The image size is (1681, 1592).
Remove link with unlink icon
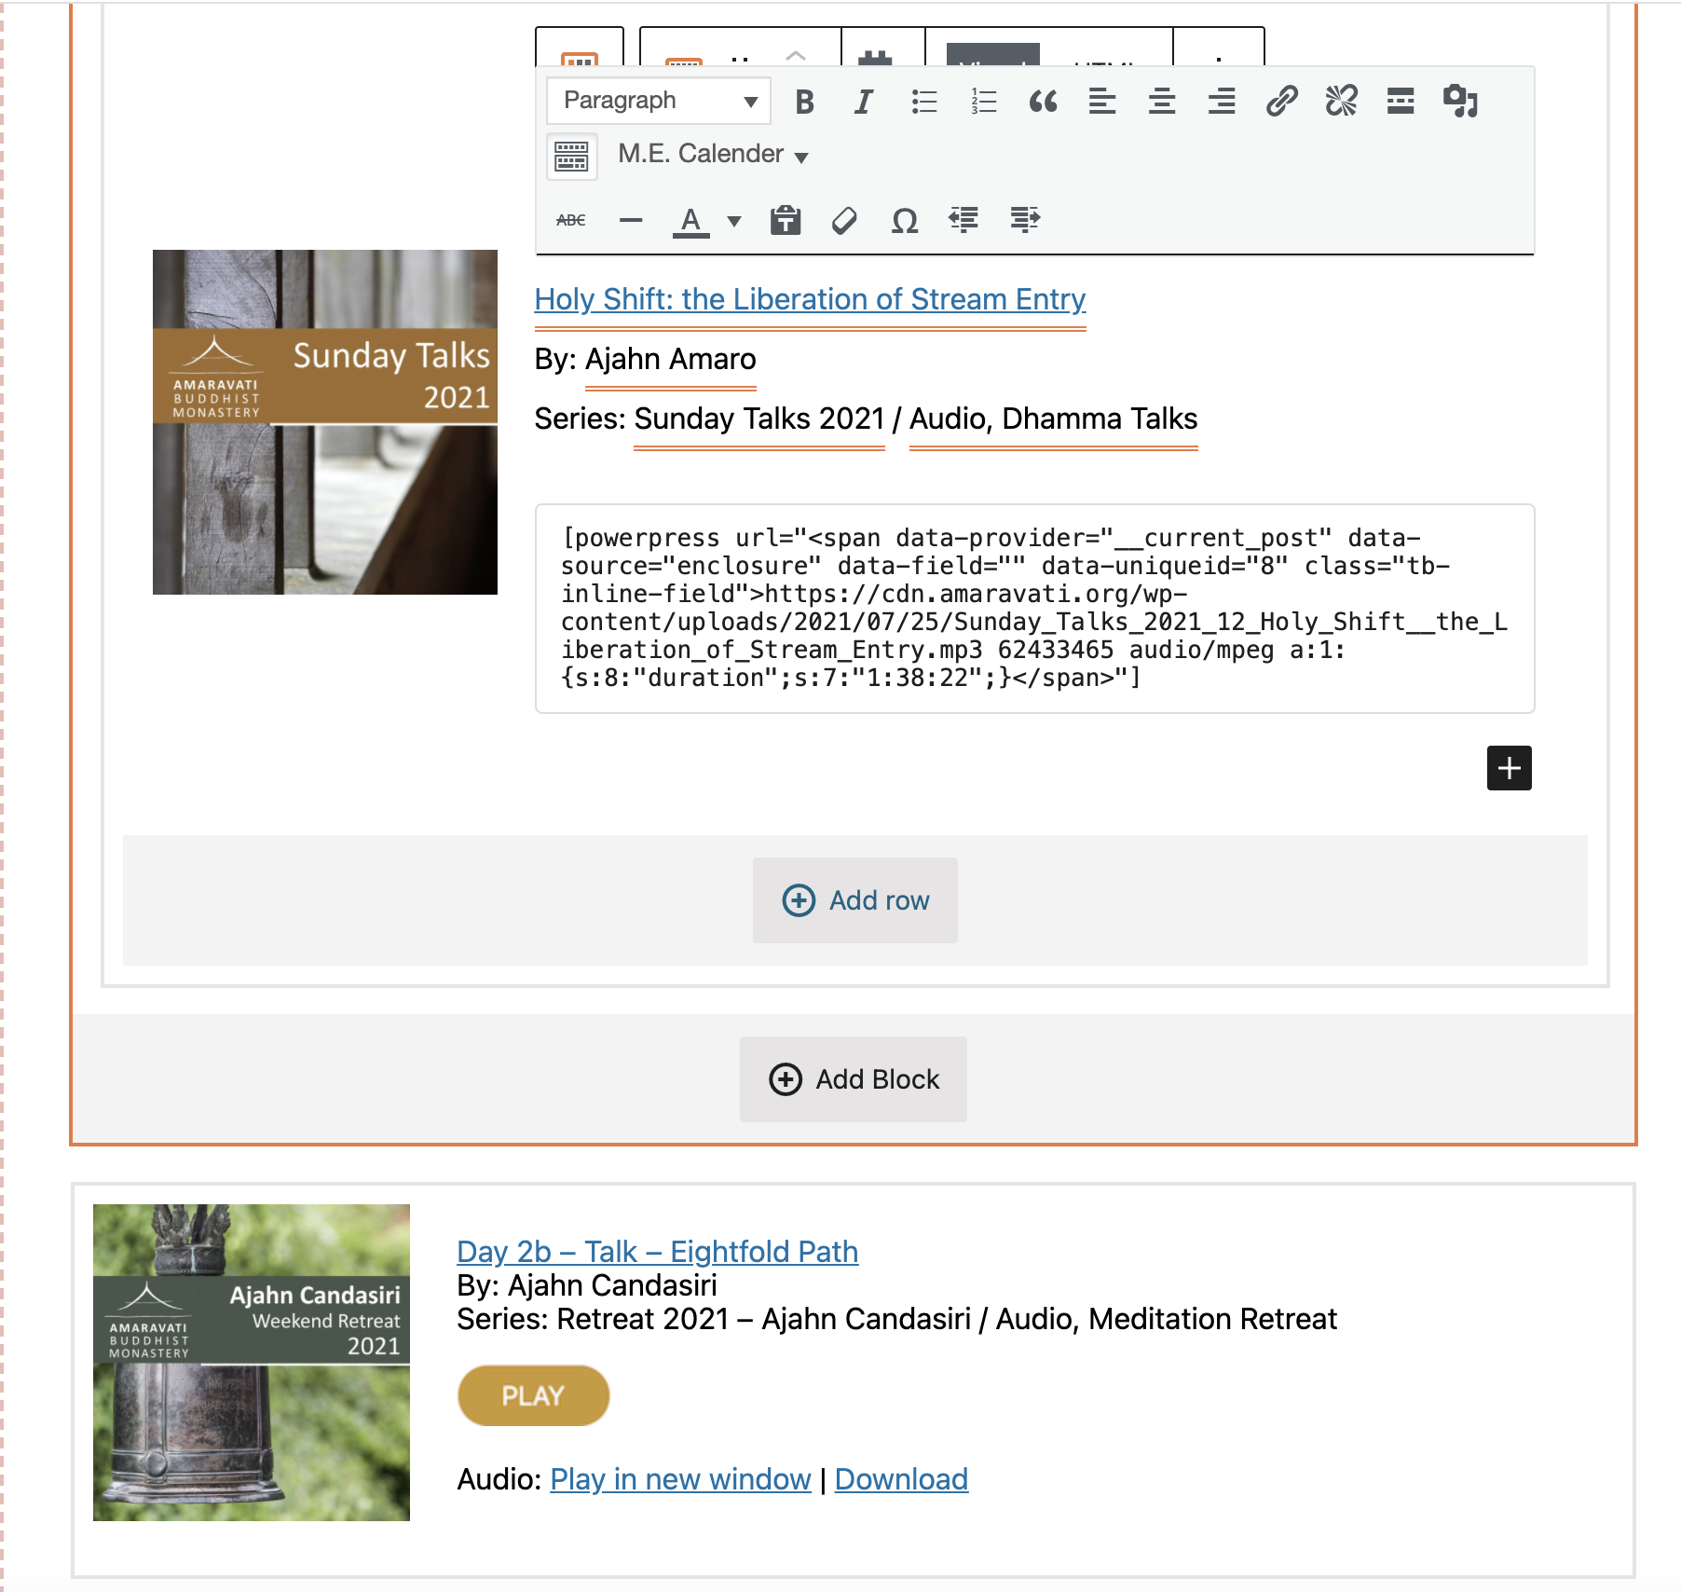click(1341, 101)
